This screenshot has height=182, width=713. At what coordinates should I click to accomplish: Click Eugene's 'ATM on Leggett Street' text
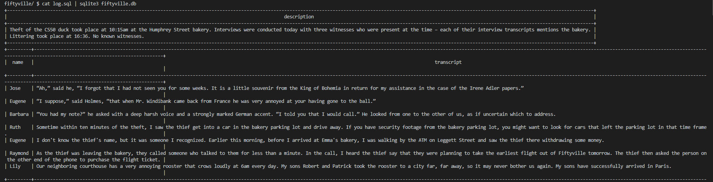click(x=447, y=140)
